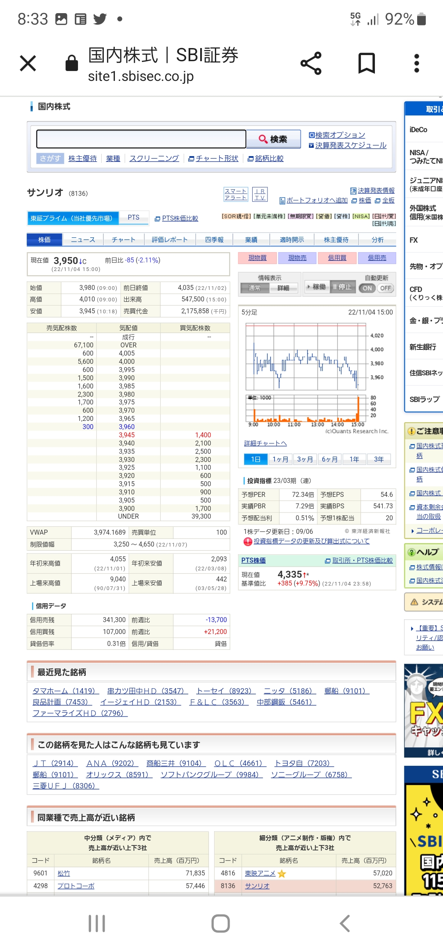Click the 停止 pause control
Viewport: 443px width, 951px height.
click(x=342, y=287)
